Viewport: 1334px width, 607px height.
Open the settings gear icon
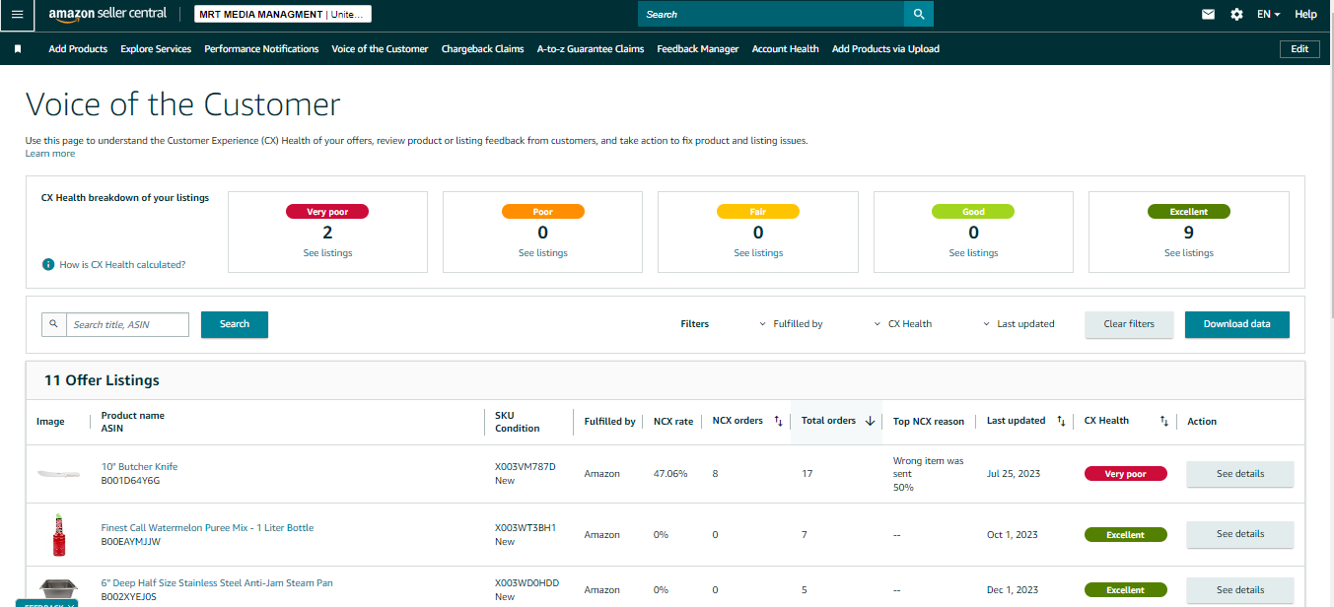point(1236,15)
